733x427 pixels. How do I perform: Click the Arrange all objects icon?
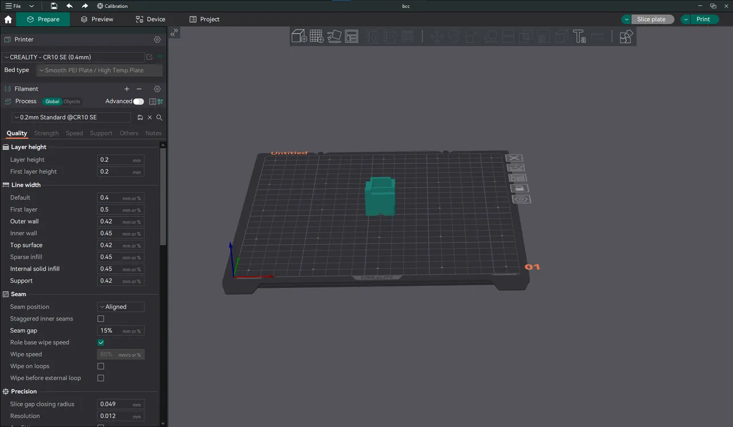[352, 36]
